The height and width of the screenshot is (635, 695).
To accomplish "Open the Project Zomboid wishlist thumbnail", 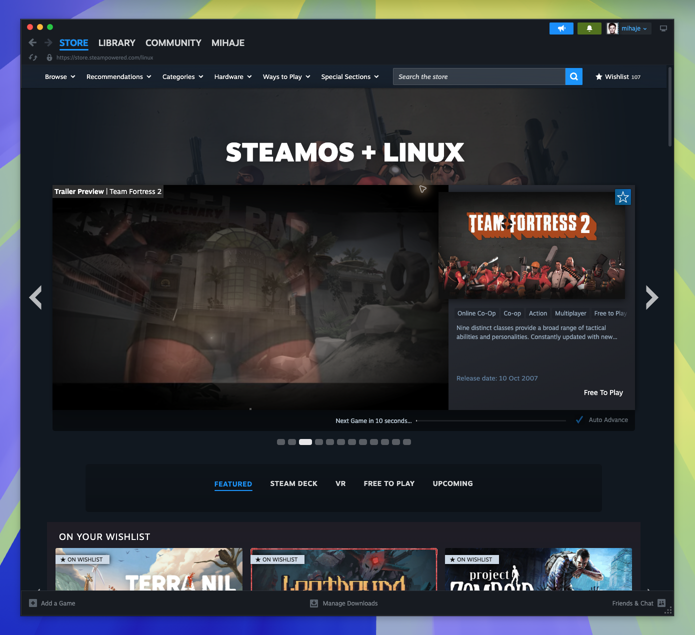I will coord(538,569).
